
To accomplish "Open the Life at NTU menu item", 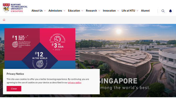I will click(x=128, y=11).
